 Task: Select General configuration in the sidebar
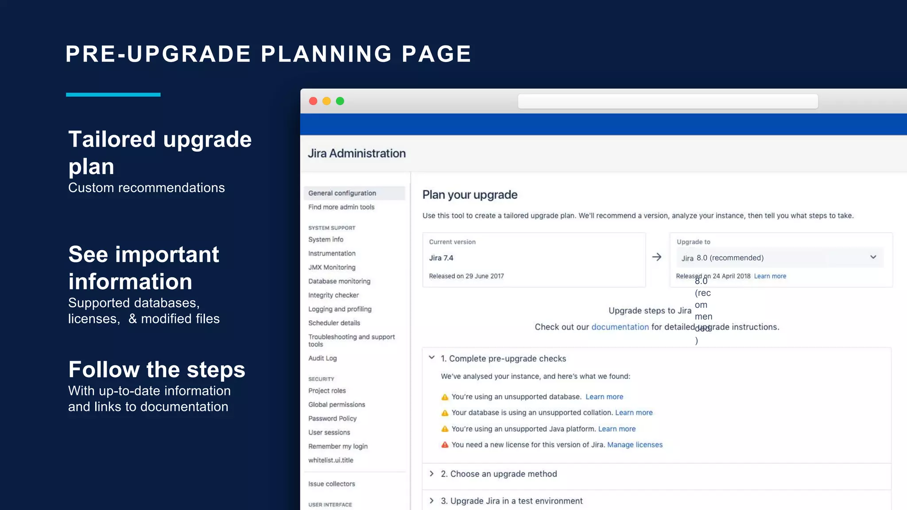(354, 193)
